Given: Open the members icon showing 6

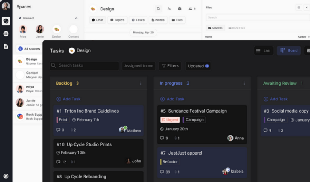Looking at the screenshot, I should click(191, 9).
